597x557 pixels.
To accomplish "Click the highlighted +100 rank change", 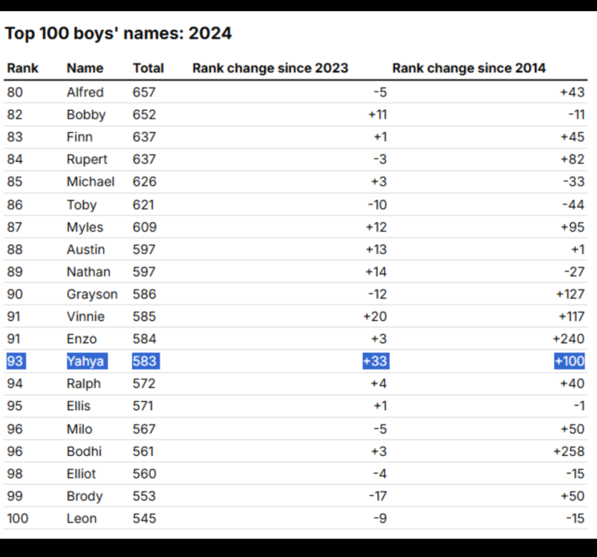I will (570, 361).
